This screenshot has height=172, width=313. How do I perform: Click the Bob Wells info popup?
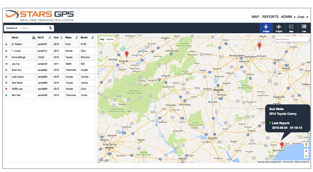coord(288,118)
